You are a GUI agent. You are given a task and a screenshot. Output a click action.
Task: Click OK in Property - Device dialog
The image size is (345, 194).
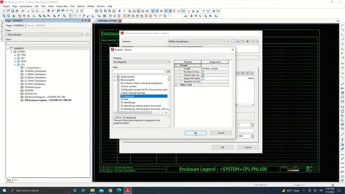pos(196,133)
